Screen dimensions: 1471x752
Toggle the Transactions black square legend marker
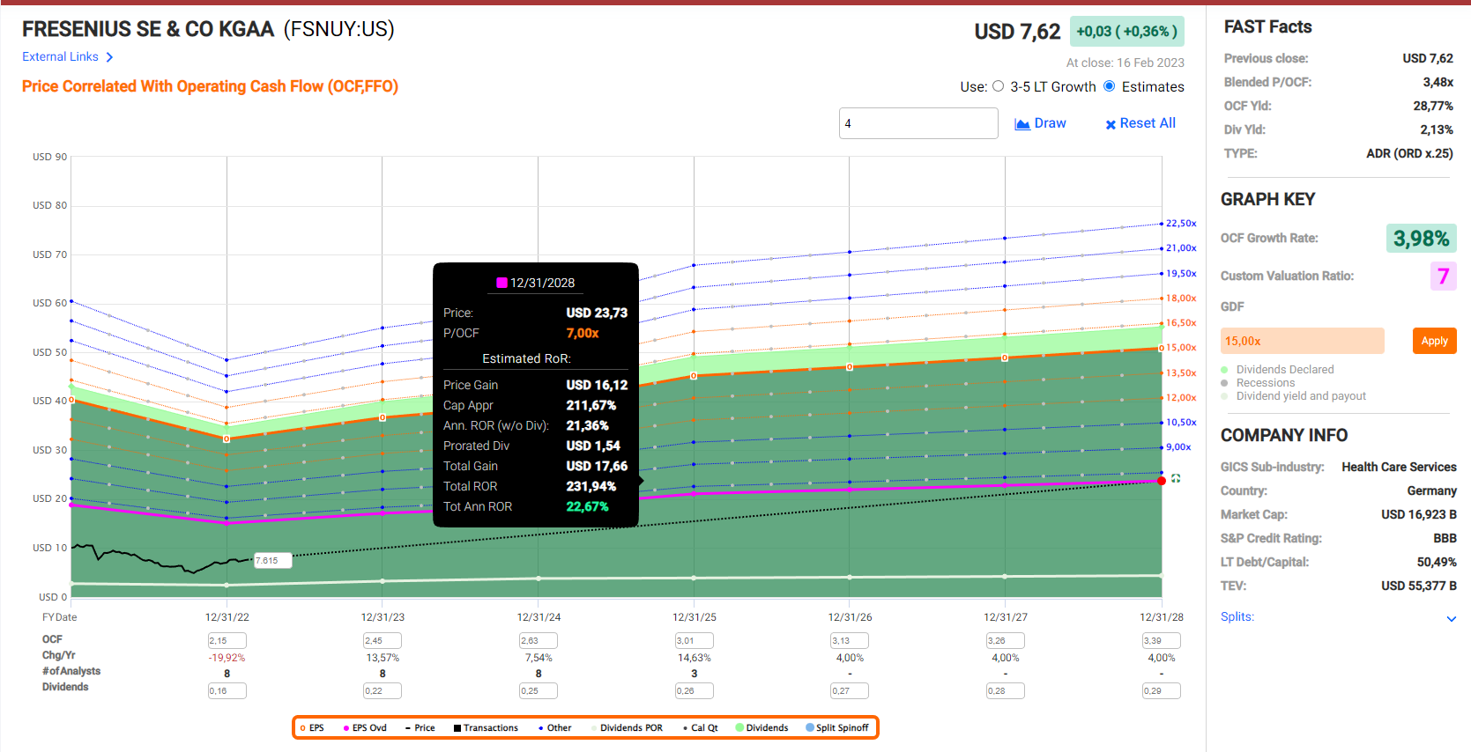[x=457, y=728]
